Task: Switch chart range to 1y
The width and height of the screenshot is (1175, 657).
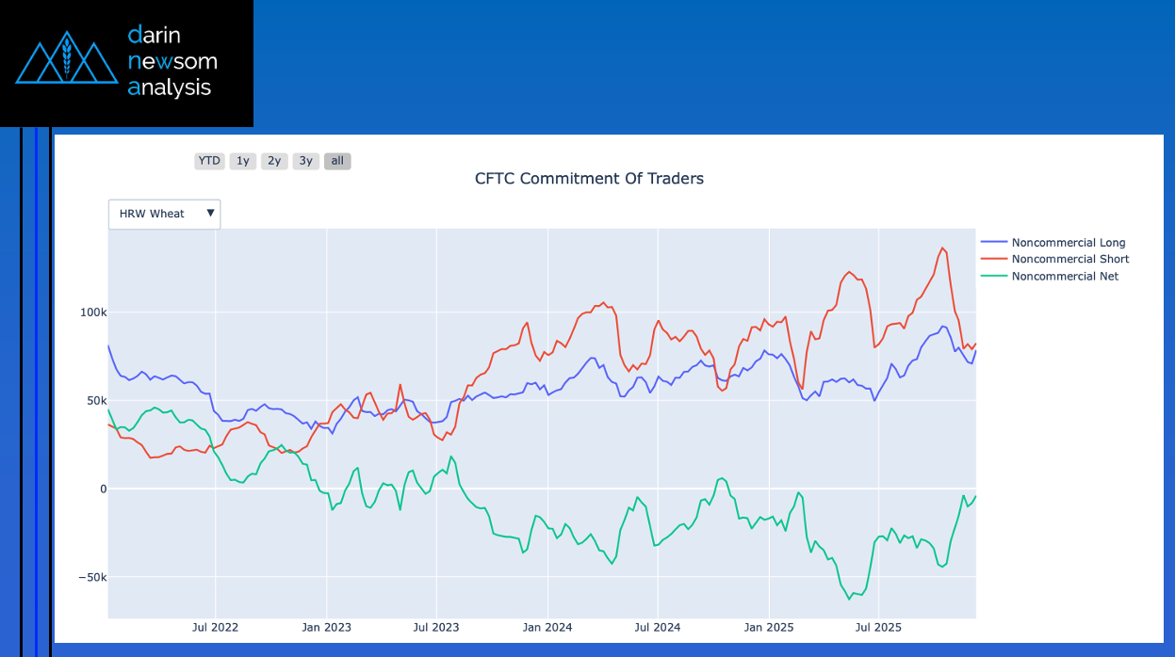Action: click(x=243, y=161)
